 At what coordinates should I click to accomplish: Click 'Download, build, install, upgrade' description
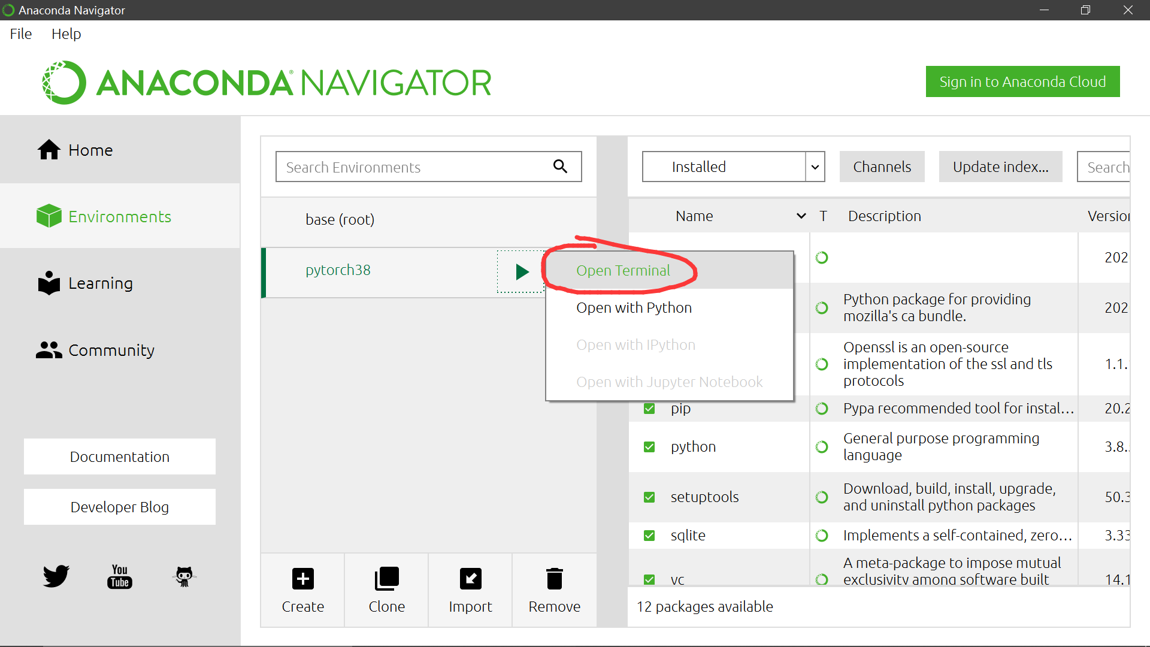pyautogui.click(x=949, y=497)
